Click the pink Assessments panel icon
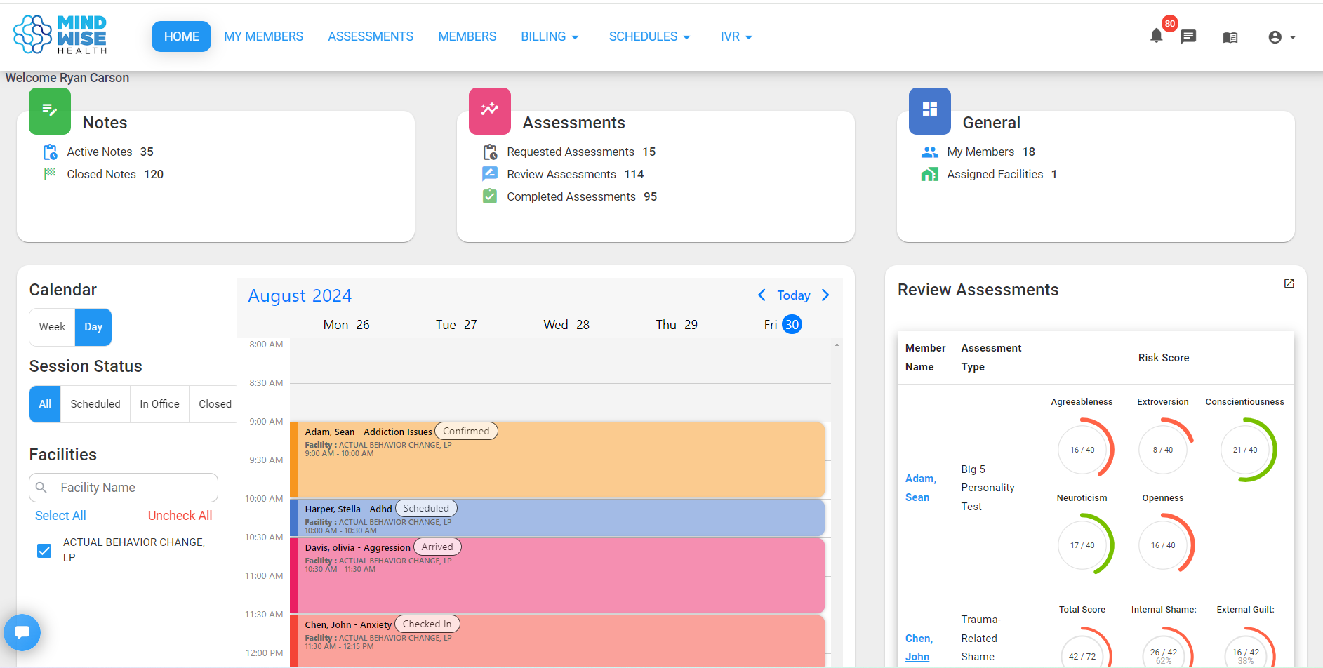This screenshot has width=1323, height=668. (x=489, y=111)
